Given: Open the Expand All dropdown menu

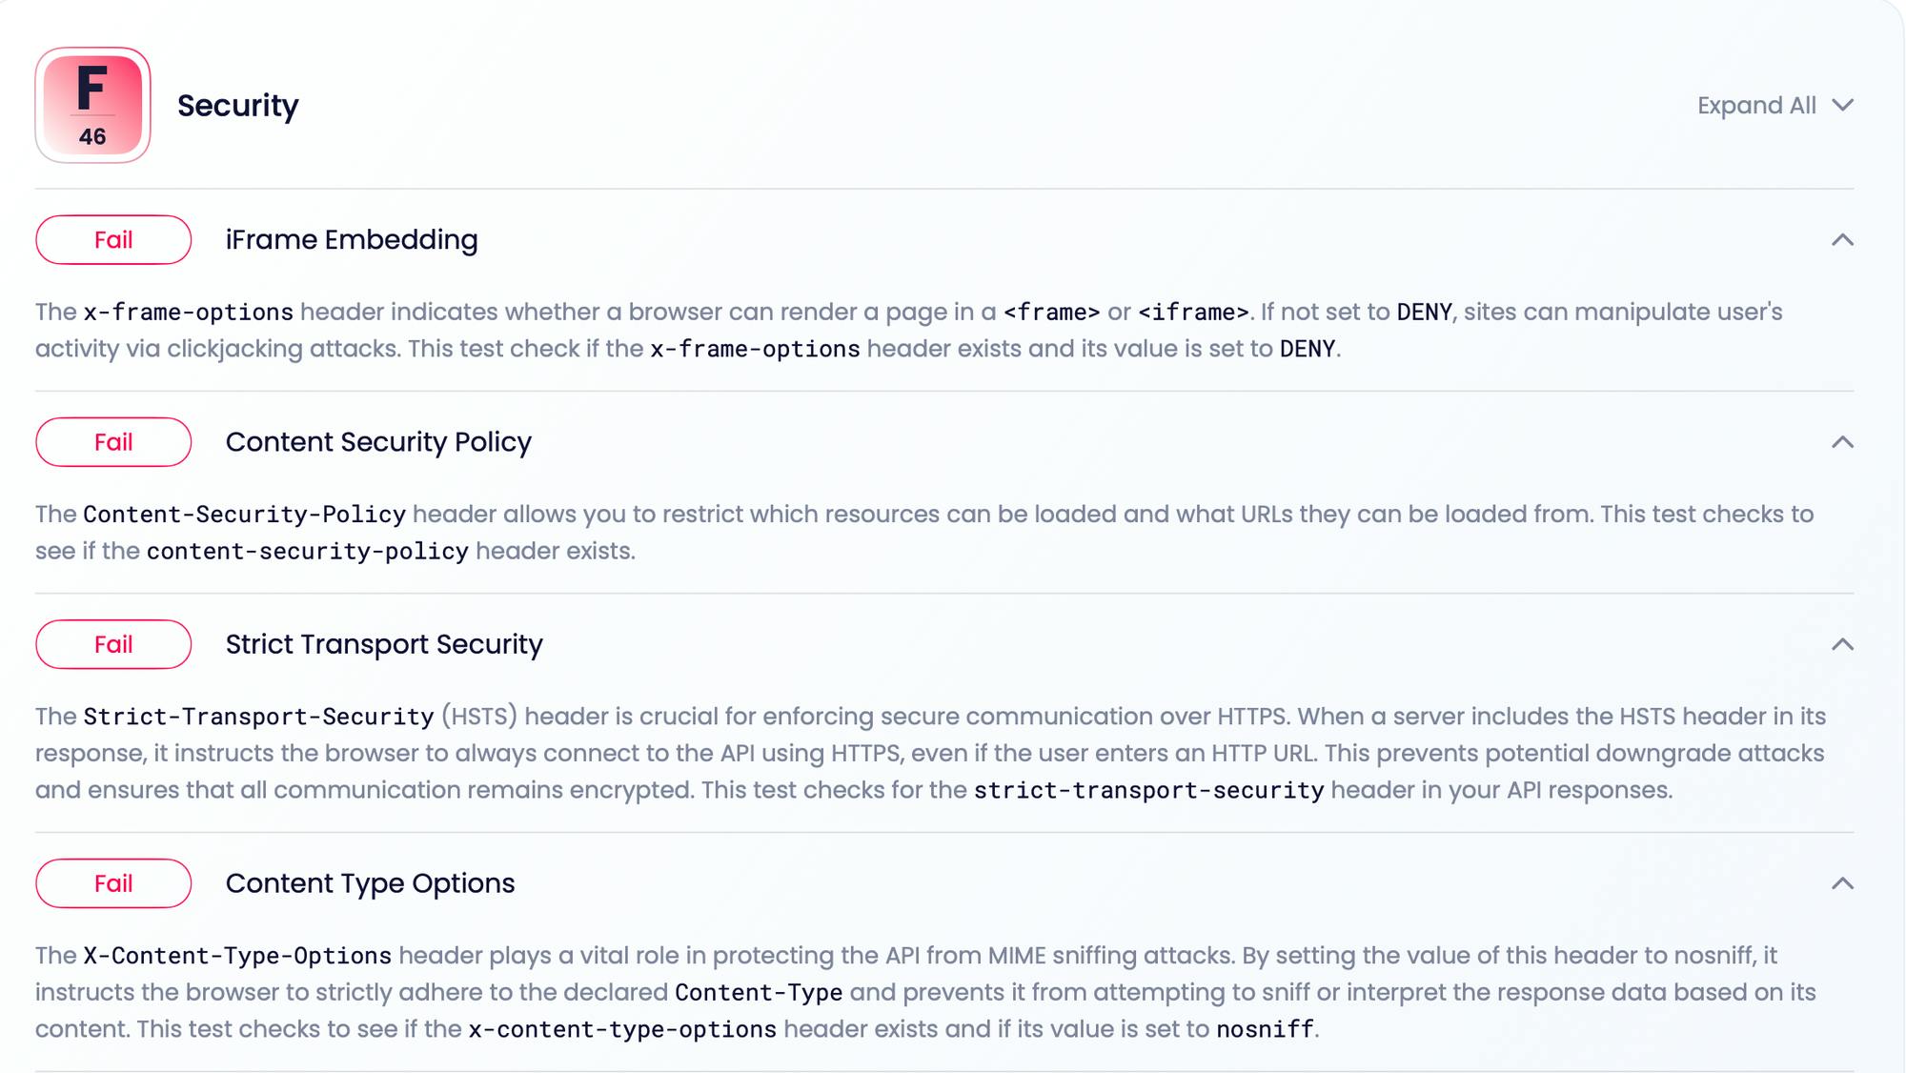Looking at the screenshot, I should [x=1776, y=105].
